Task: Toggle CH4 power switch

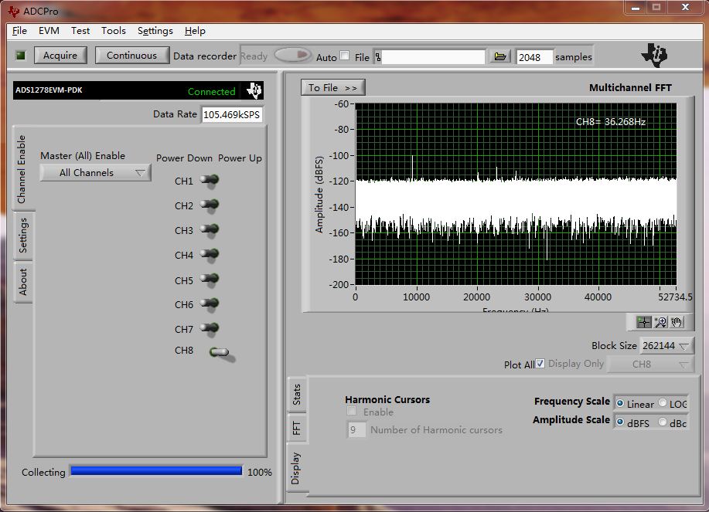Action: [x=210, y=255]
